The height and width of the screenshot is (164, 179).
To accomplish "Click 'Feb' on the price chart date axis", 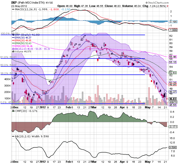I will (68, 107).
